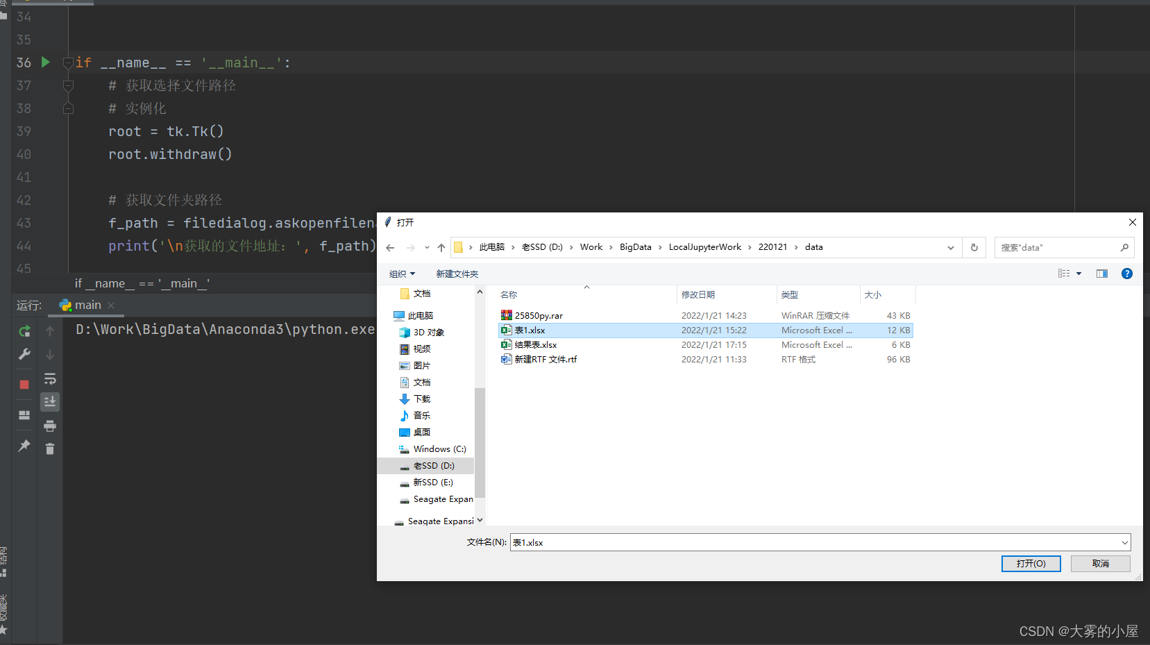Clear all console output with trash icon
This screenshot has width=1150, height=645.
coord(50,449)
